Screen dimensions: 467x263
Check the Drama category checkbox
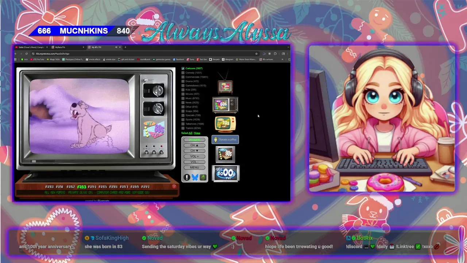point(183,81)
